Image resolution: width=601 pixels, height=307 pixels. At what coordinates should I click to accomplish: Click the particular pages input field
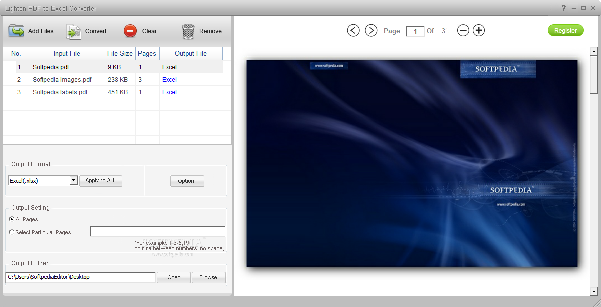157,231
